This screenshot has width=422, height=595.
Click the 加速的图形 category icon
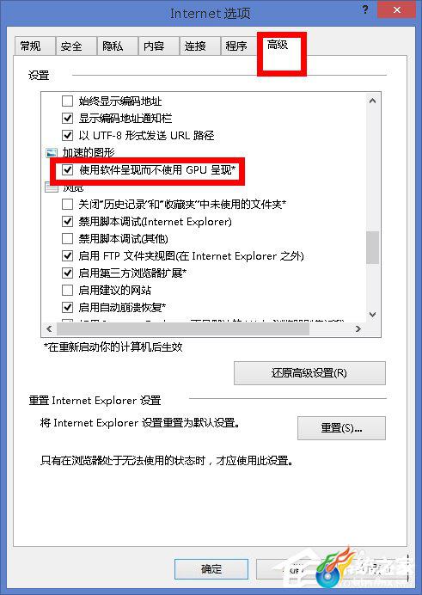(52, 153)
